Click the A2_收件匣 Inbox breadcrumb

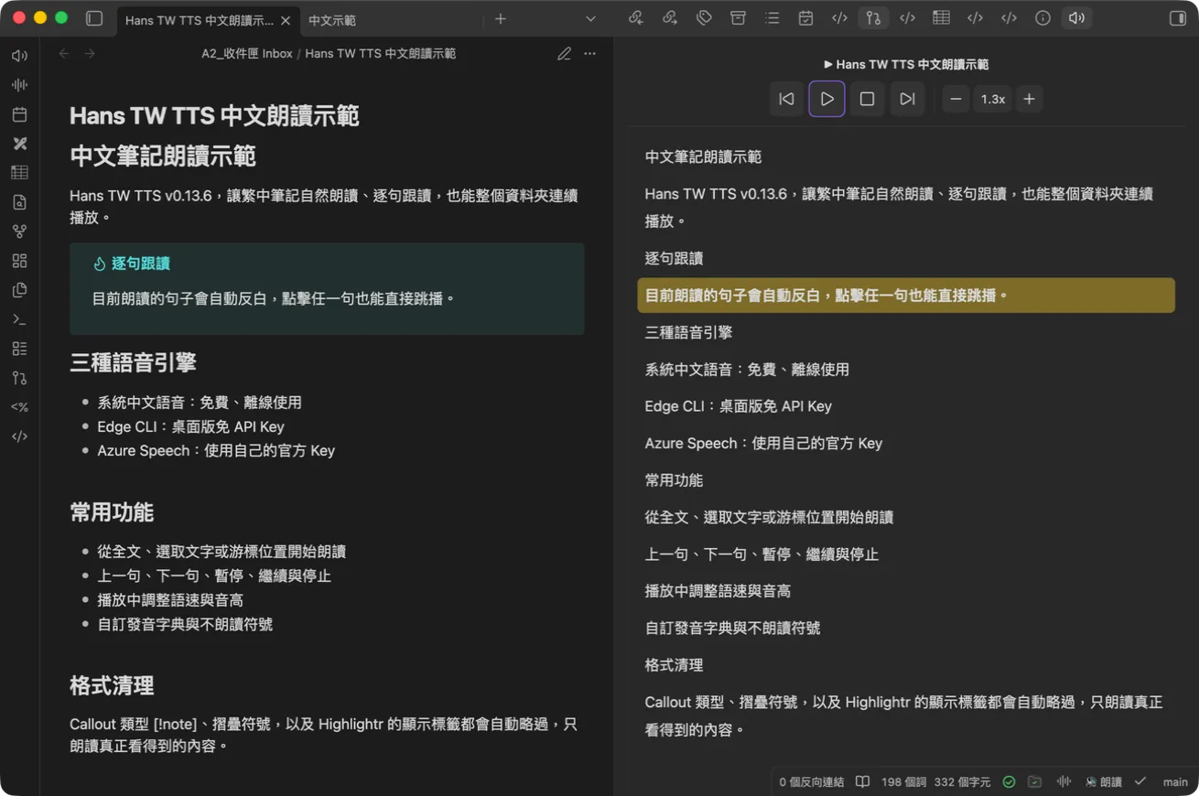[x=247, y=54]
